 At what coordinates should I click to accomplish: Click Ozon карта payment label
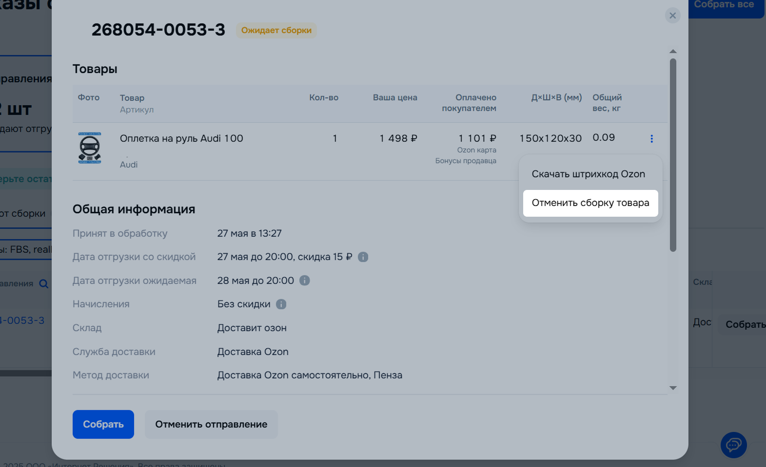[x=476, y=150]
